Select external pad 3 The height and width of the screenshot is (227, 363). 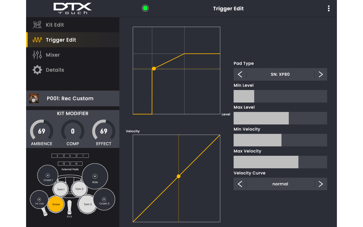(57, 156)
